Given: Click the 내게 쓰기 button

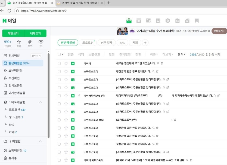Looking at the screenshot, I should 35,33.
